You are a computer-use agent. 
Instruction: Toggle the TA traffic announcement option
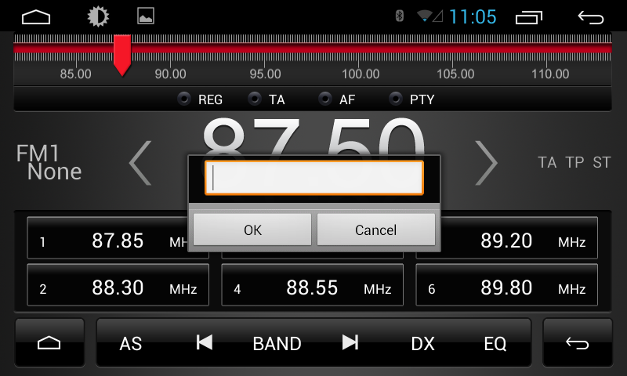[266, 99]
